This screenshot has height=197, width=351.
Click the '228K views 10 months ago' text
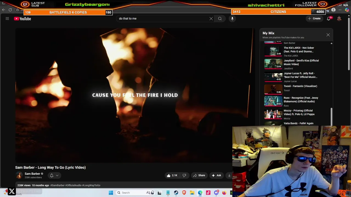pos(33,185)
